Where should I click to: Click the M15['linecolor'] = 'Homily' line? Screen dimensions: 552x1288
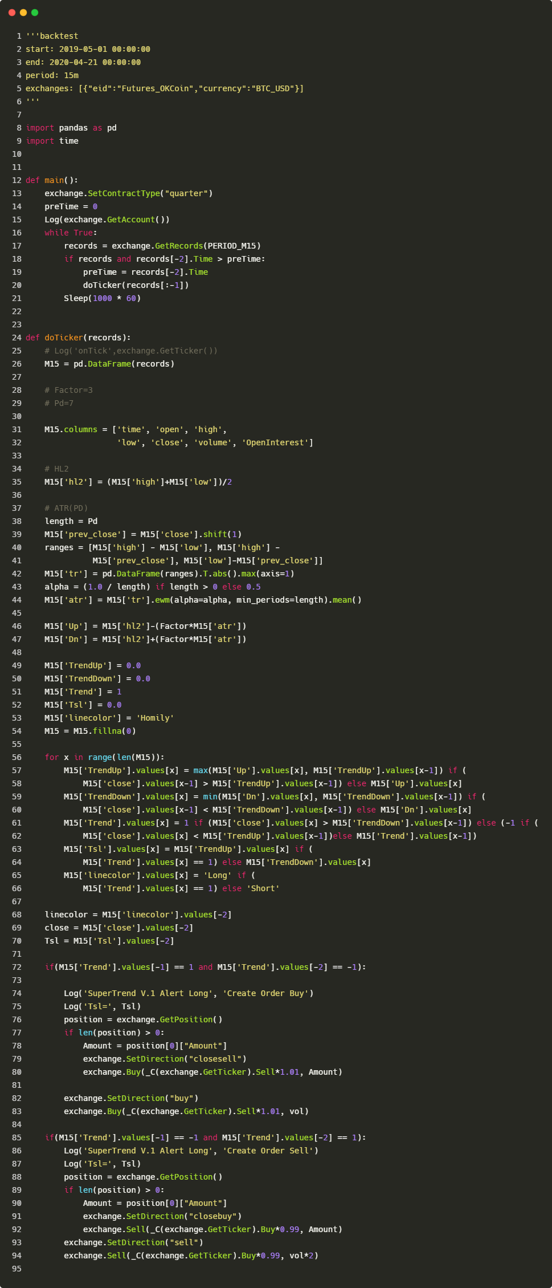(109, 718)
